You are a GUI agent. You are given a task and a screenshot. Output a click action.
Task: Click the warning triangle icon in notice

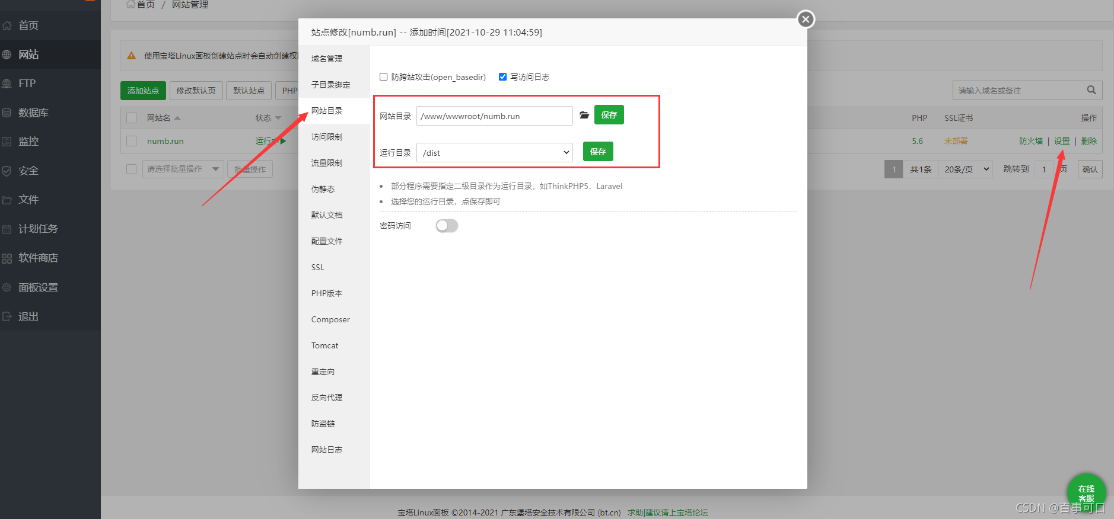[132, 56]
